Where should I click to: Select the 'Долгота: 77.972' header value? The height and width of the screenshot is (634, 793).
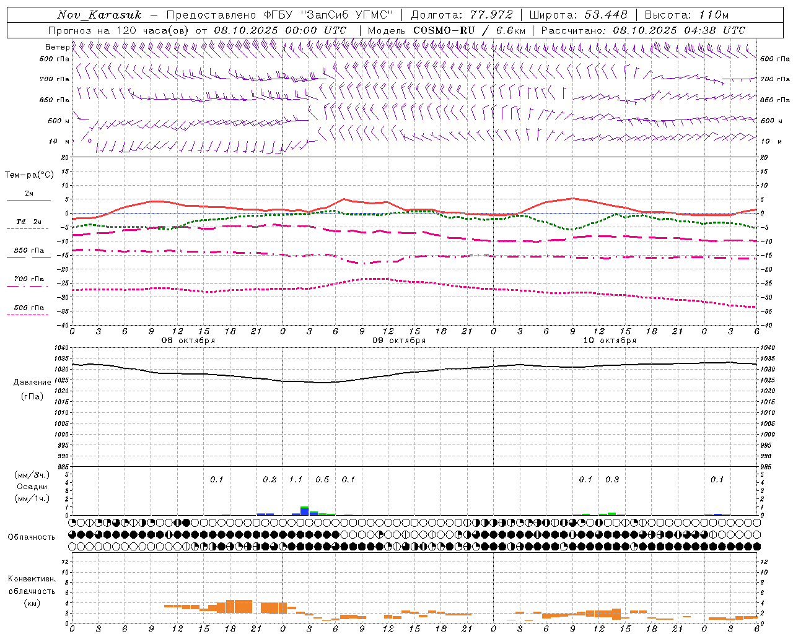[x=462, y=15]
